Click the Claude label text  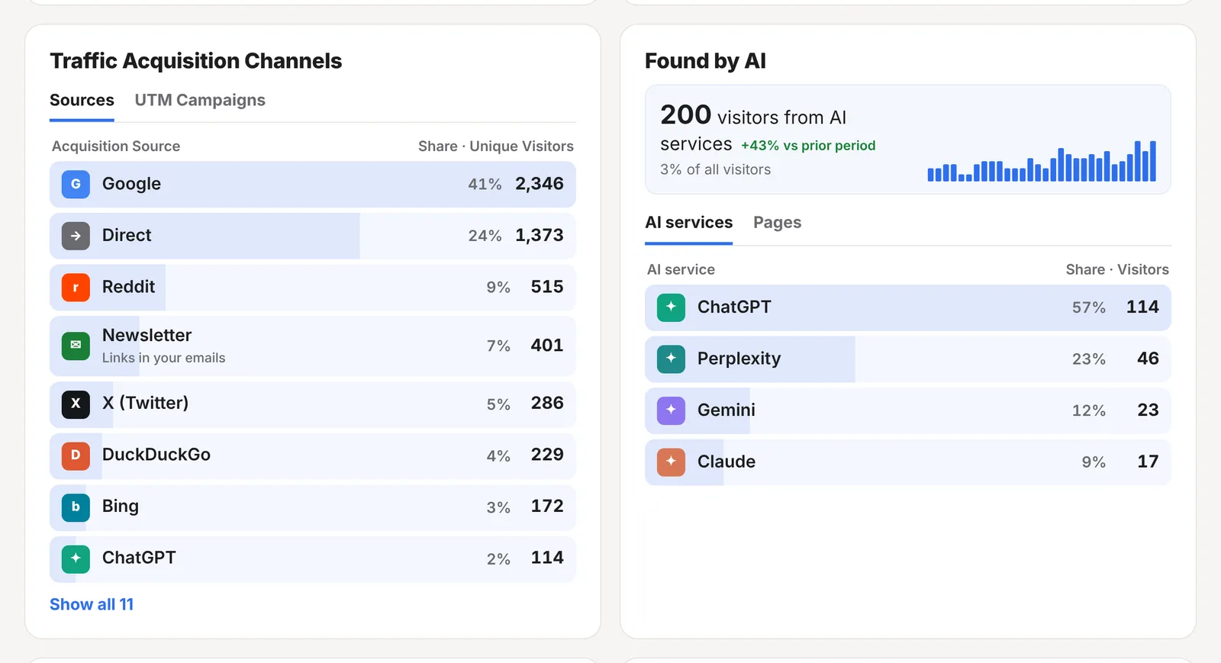tap(726, 462)
